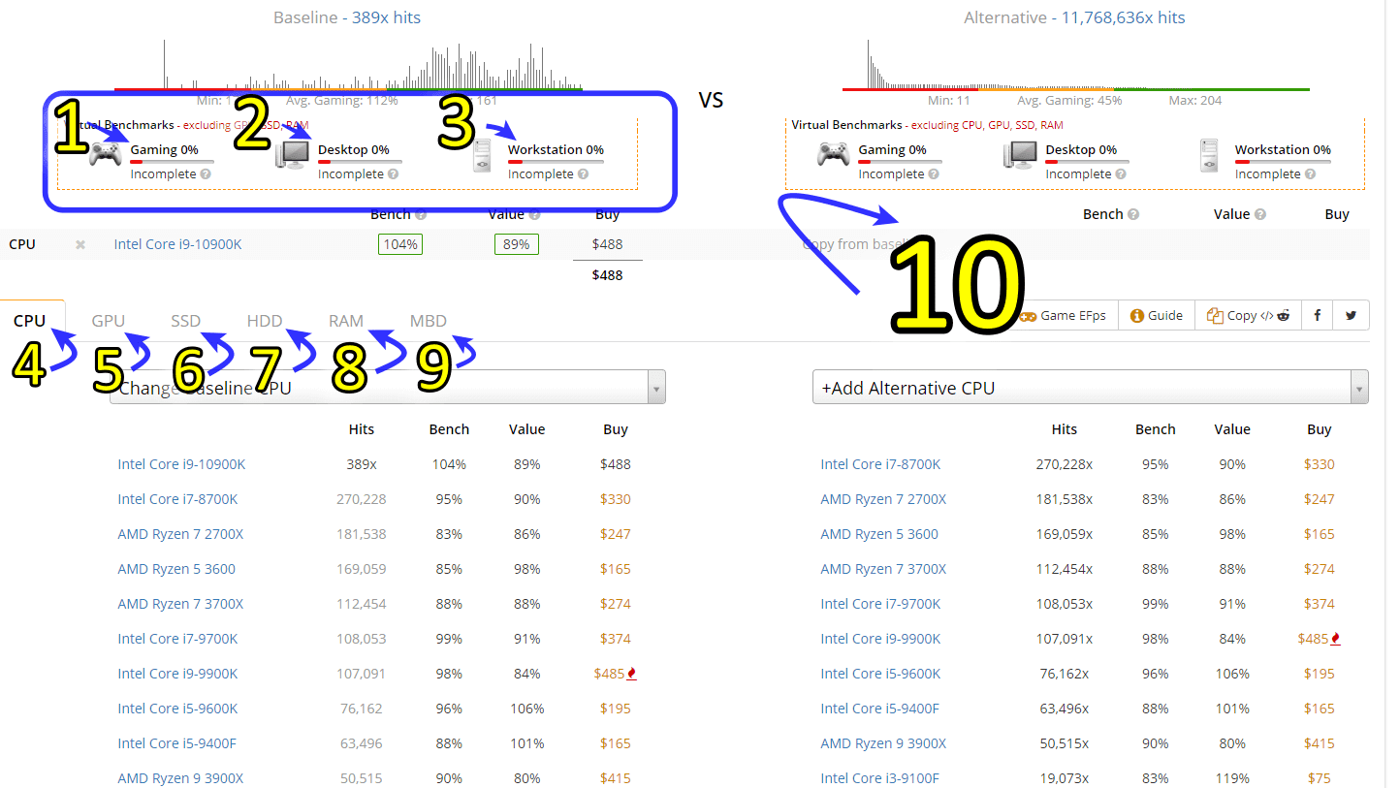Click the Alternative Desktop monitor icon
Screen dimensions: 1400x788
[x=1020, y=155]
